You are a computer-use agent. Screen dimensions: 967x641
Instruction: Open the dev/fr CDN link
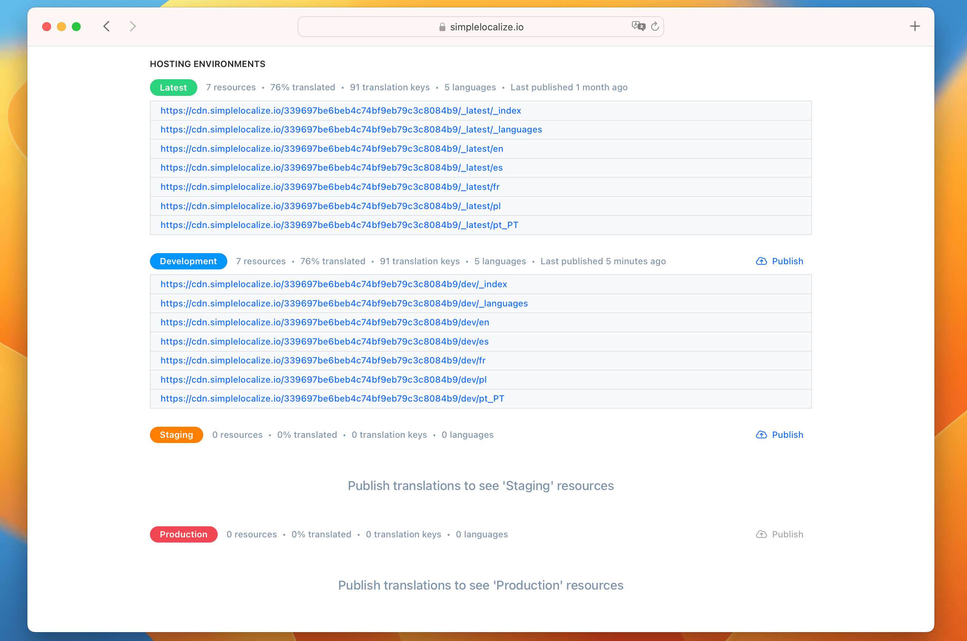(x=323, y=360)
